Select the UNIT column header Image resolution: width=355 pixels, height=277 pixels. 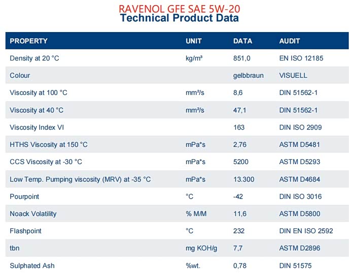(194, 41)
